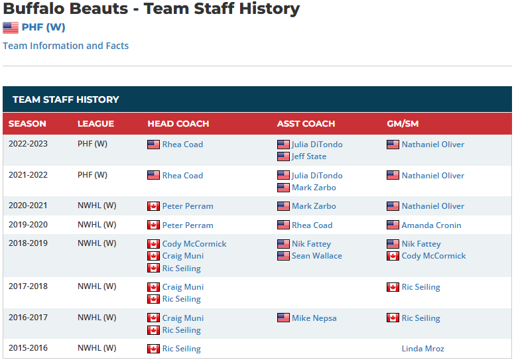
Task: Open Julia DiTondo link in 2021-2022 row
Action: pyautogui.click(x=317, y=176)
